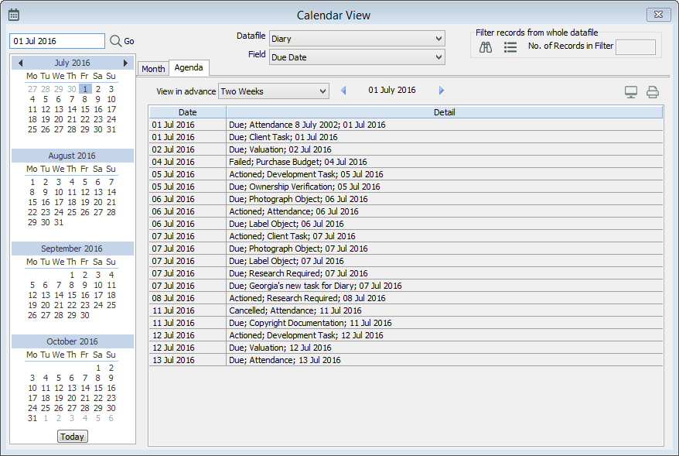Close the Calendar View window
Screen dimensions: 679x456
[x=659, y=15]
